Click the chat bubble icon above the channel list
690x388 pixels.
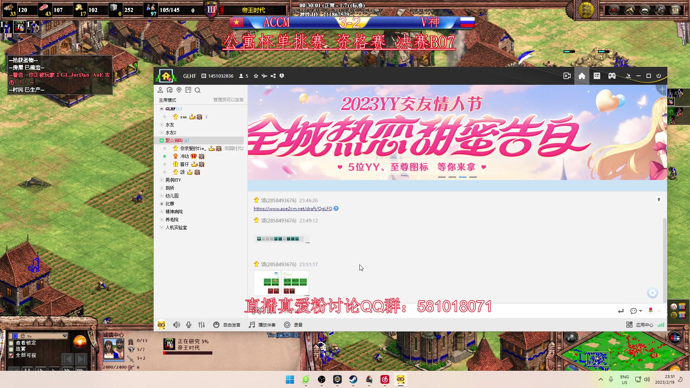[x=170, y=90]
